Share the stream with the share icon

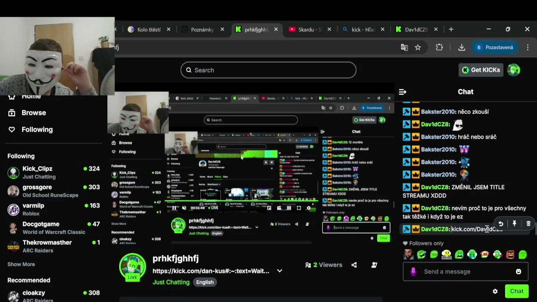pos(354,265)
